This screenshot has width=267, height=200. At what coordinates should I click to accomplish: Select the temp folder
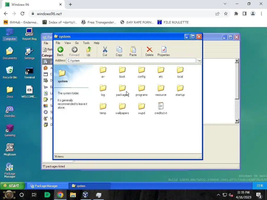click(103, 109)
